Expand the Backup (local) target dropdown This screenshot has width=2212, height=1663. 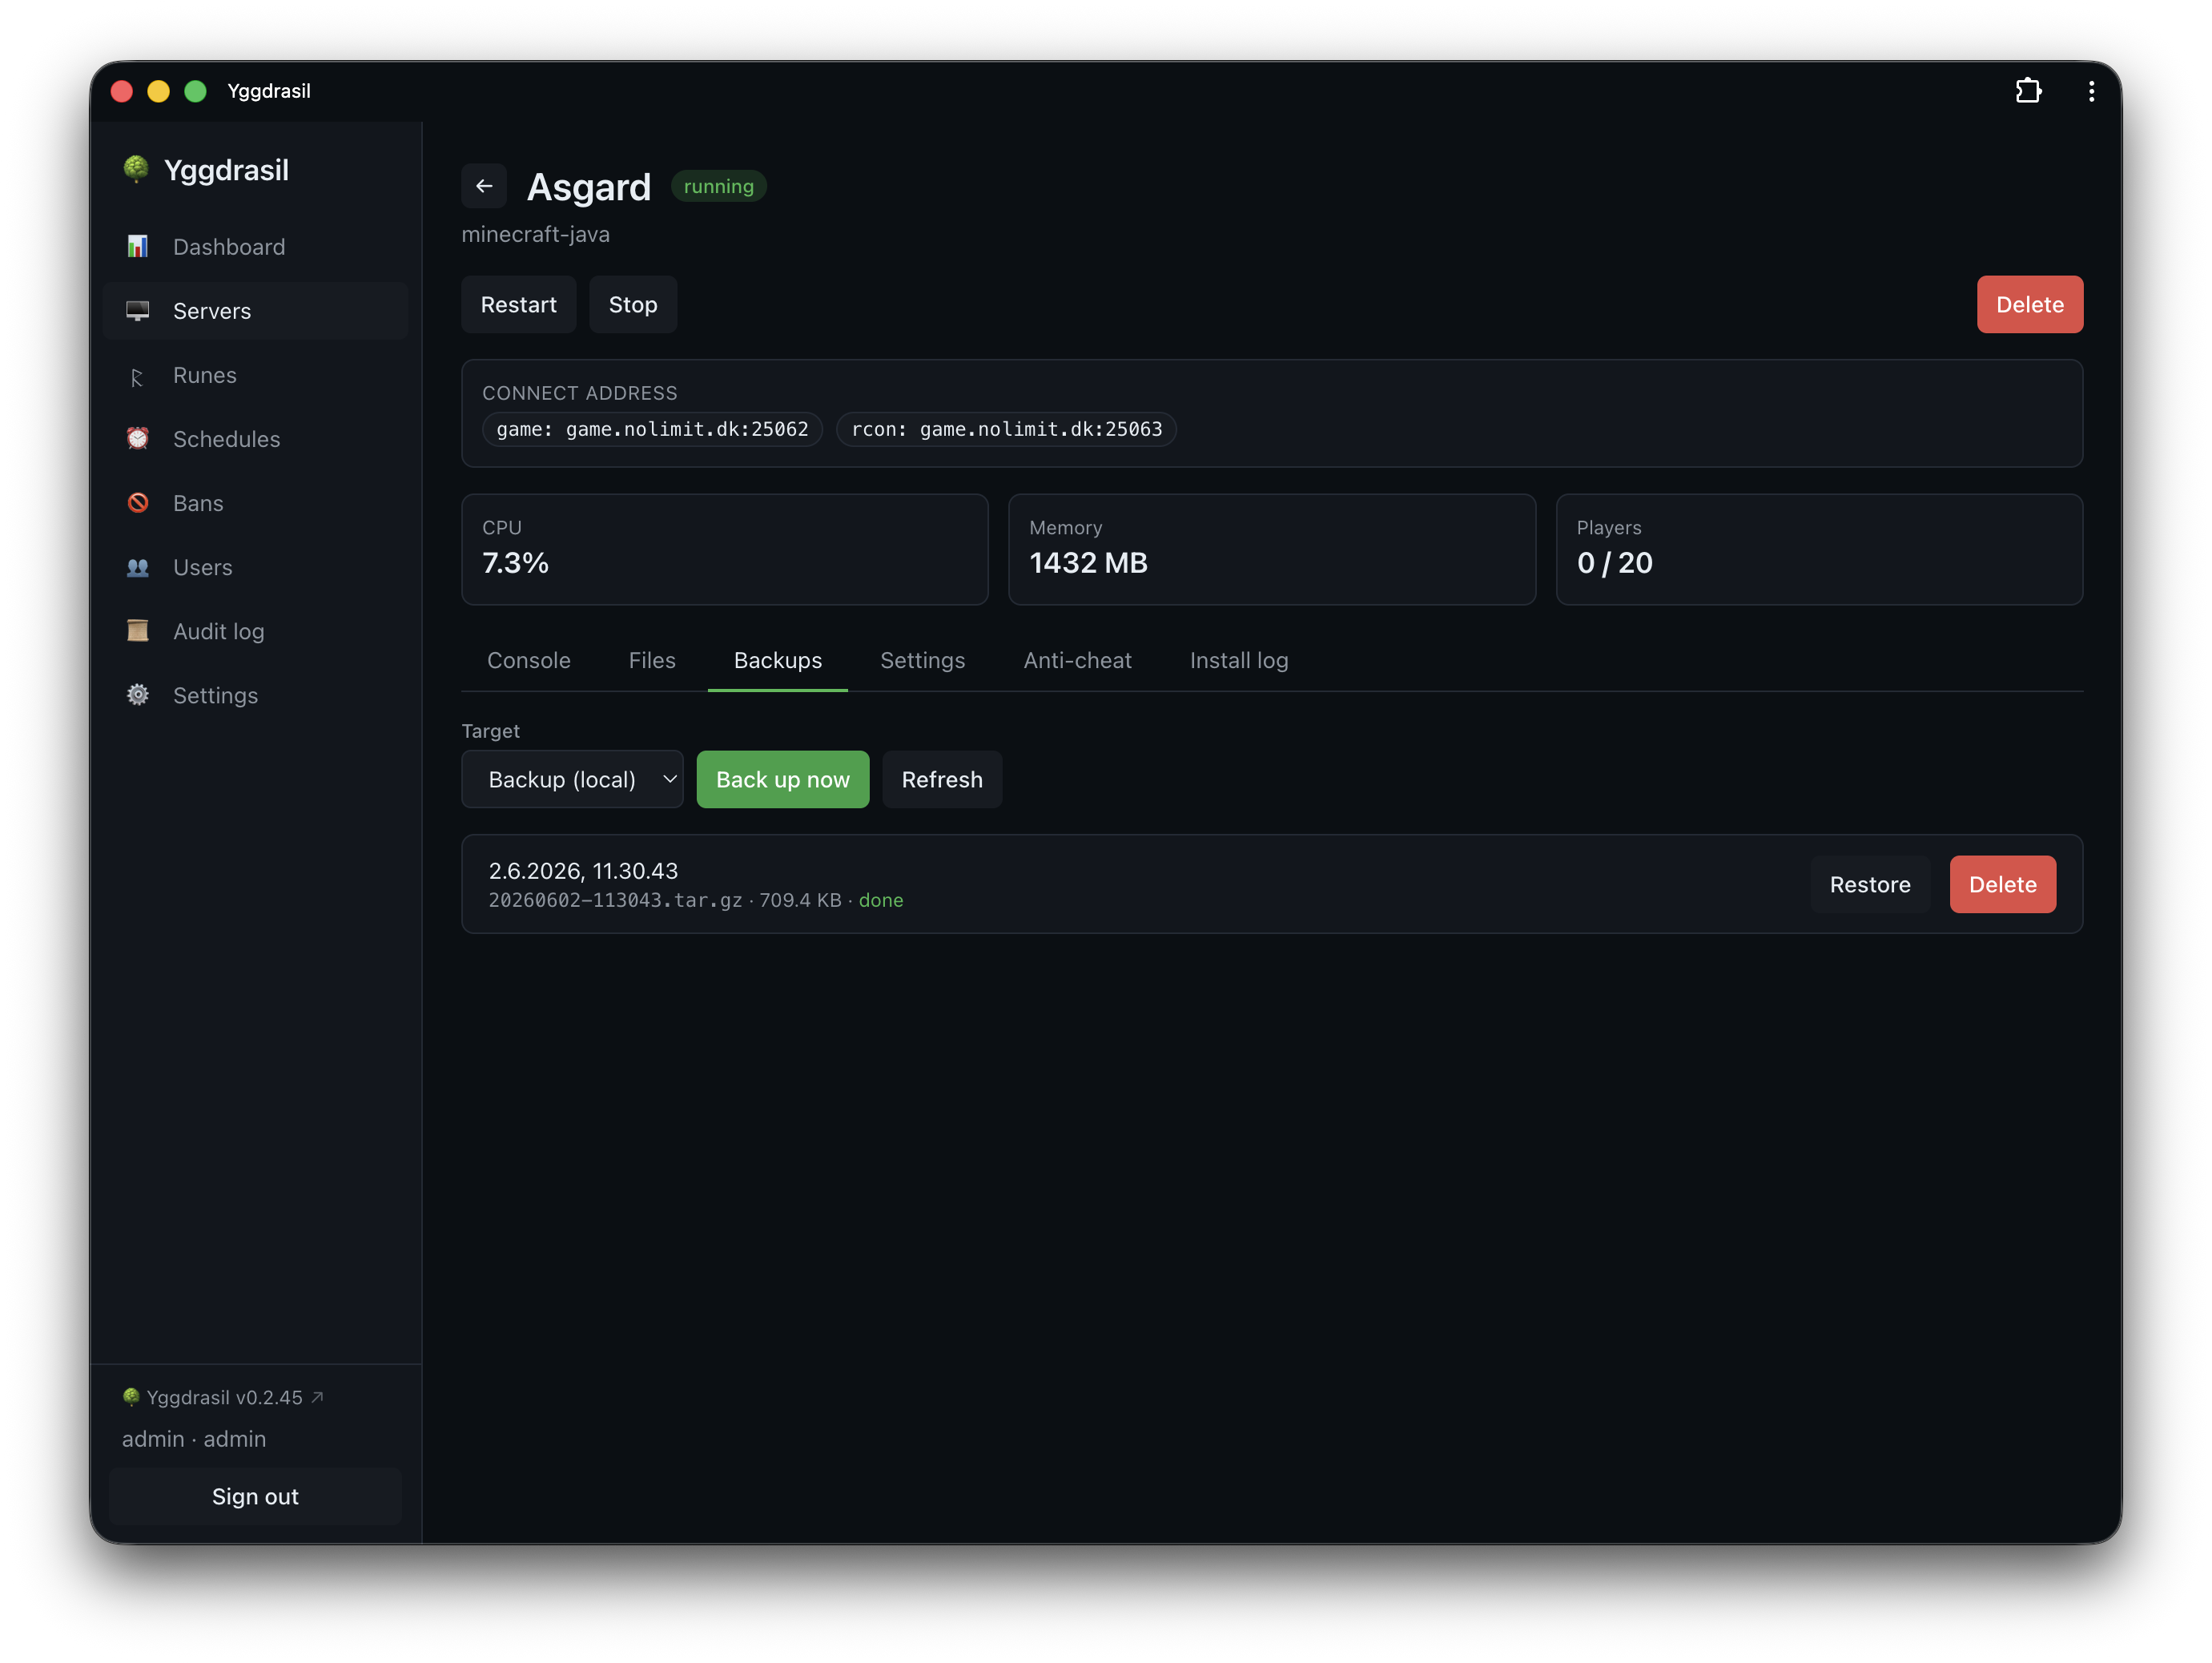click(x=572, y=779)
